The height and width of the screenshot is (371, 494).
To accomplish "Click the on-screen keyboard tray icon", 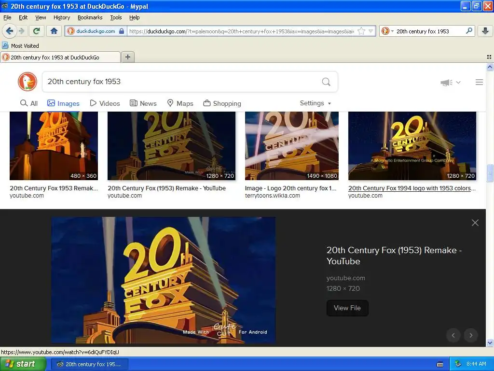I will [x=440, y=364].
